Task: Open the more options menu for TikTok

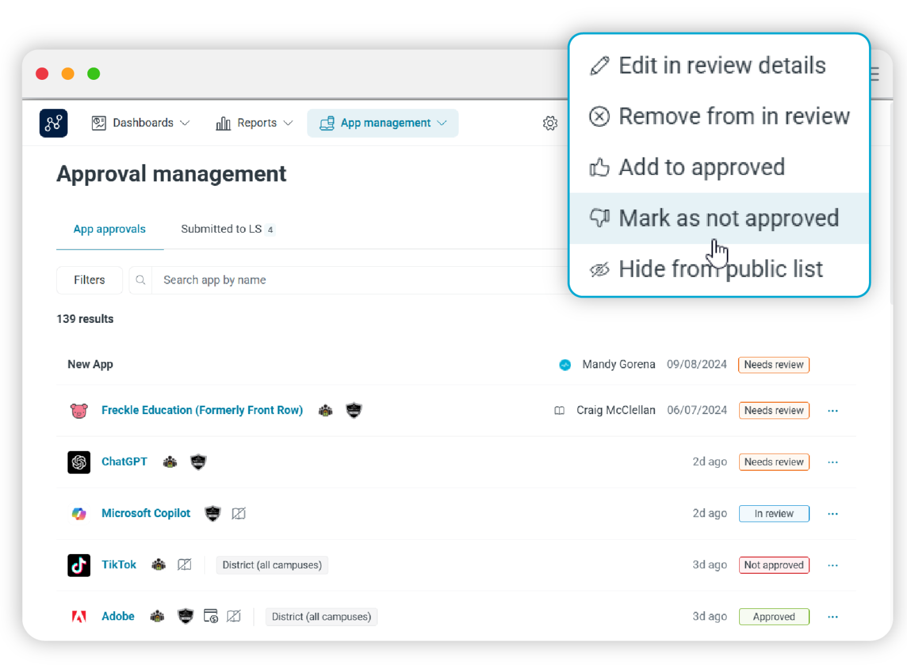Action: pyautogui.click(x=832, y=565)
